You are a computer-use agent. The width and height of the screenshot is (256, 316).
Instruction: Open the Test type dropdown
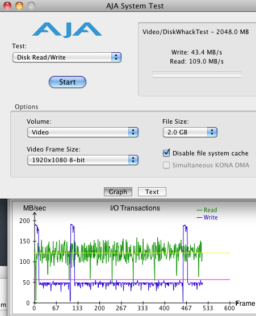(67, 57)
